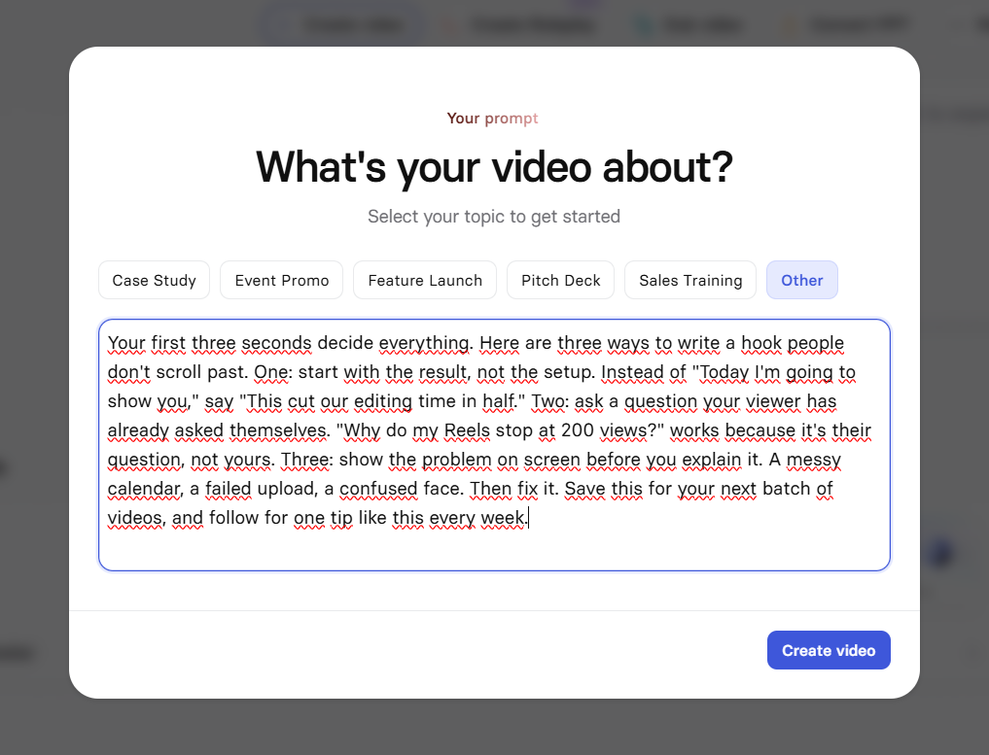989x755 pixels.
Task: Focus the video prompt text area
Action: pyautogui.click(x=494, y=445)
